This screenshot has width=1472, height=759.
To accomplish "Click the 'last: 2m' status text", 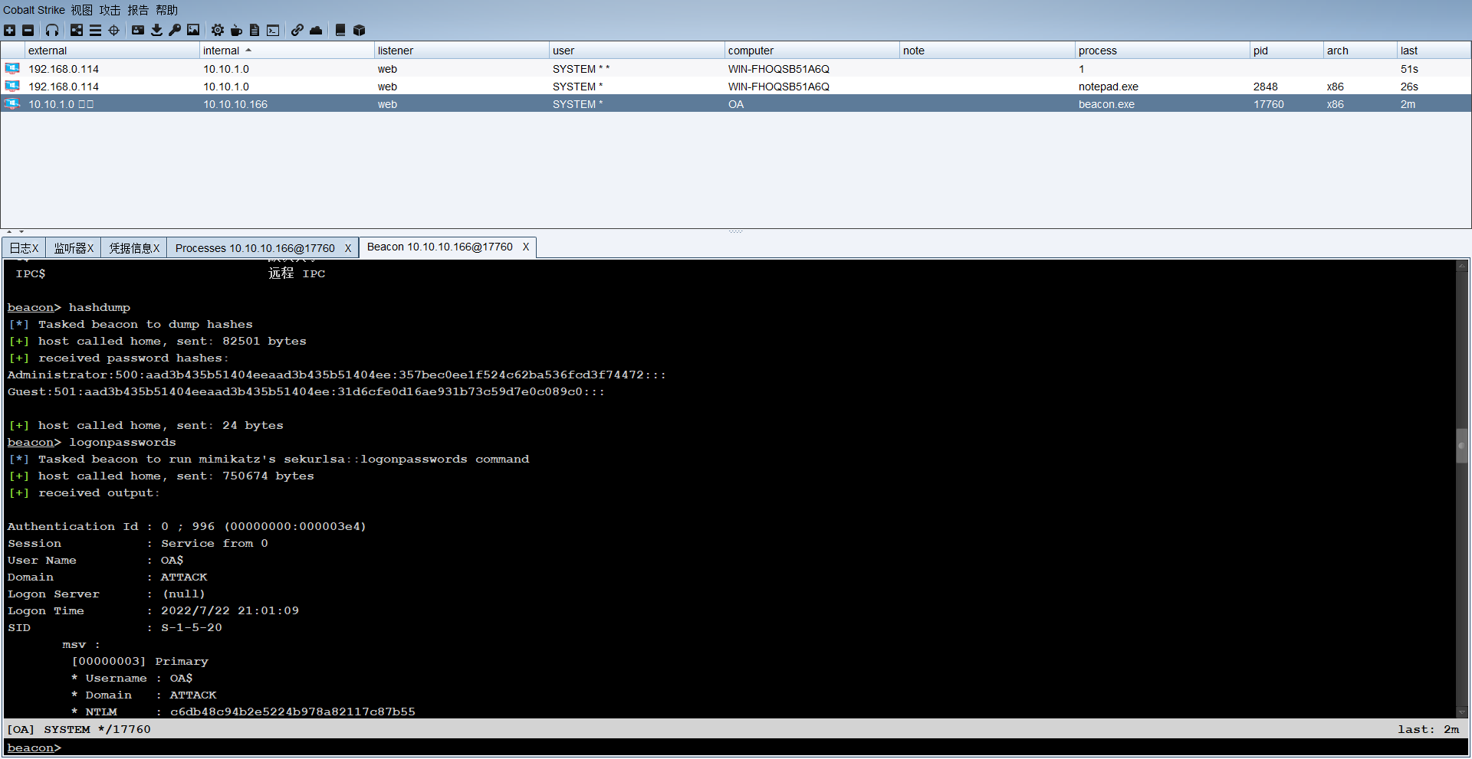I will [1428, 729].
